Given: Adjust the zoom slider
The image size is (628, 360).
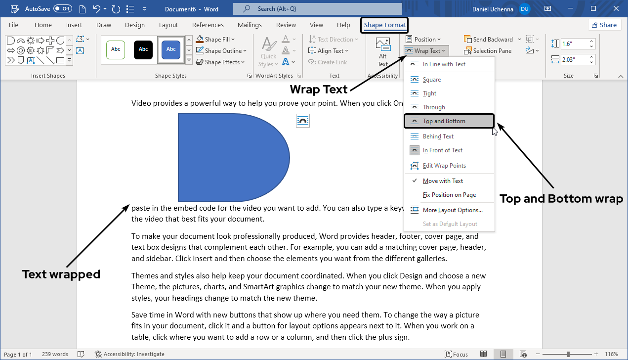Looking at the screenshot, I should click(568, 354).
